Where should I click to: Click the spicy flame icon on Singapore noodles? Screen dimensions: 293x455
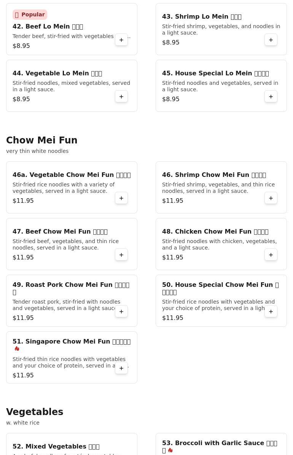[17, 348]
